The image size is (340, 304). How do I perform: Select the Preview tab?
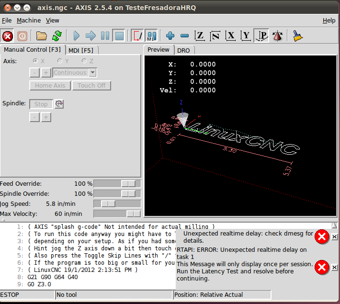click(x=159, y=50)
